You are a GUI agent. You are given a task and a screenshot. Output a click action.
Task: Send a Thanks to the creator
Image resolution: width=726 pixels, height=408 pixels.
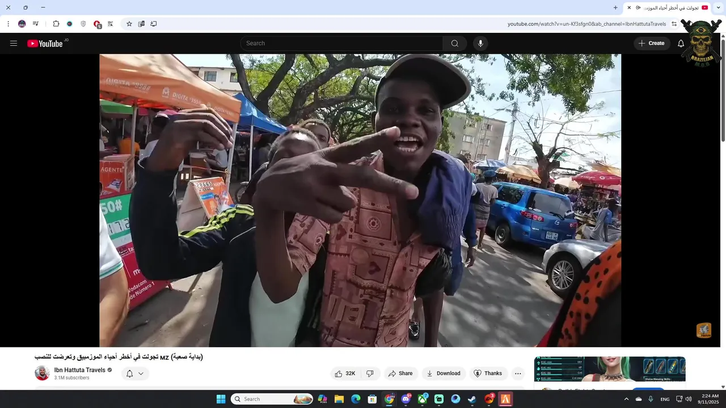[488, 373]
